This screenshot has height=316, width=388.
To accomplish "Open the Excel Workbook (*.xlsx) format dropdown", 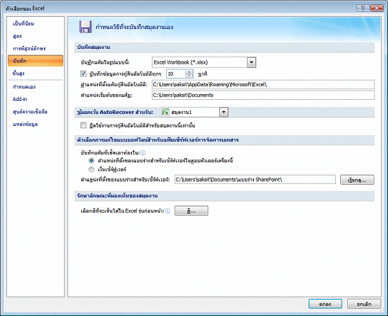I will [251, 62].
